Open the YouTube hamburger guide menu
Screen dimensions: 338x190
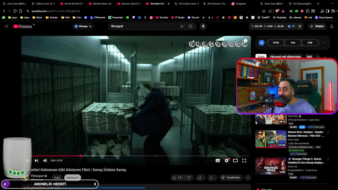[x=7, y=26]
